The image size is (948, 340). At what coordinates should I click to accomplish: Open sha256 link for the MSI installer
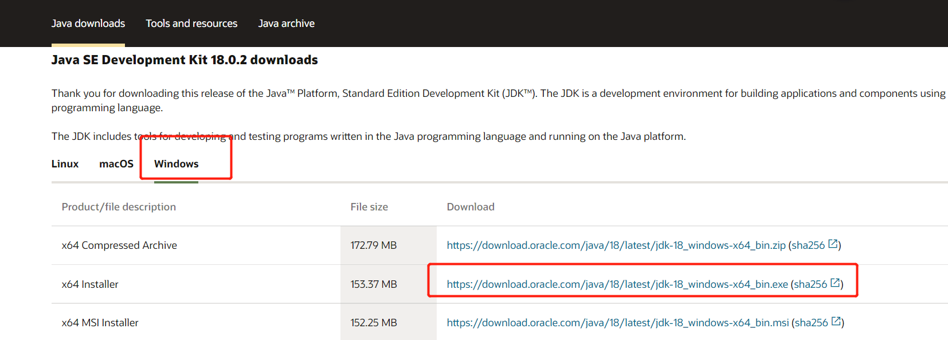pos(812,323)
